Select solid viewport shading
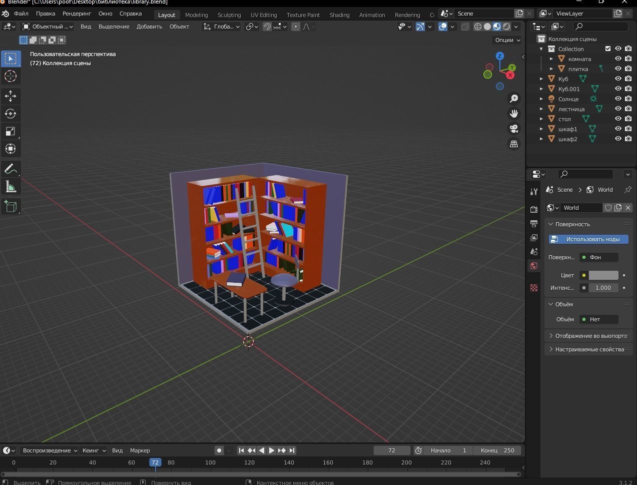The image size is (637, 485). (x=487, y=27)
